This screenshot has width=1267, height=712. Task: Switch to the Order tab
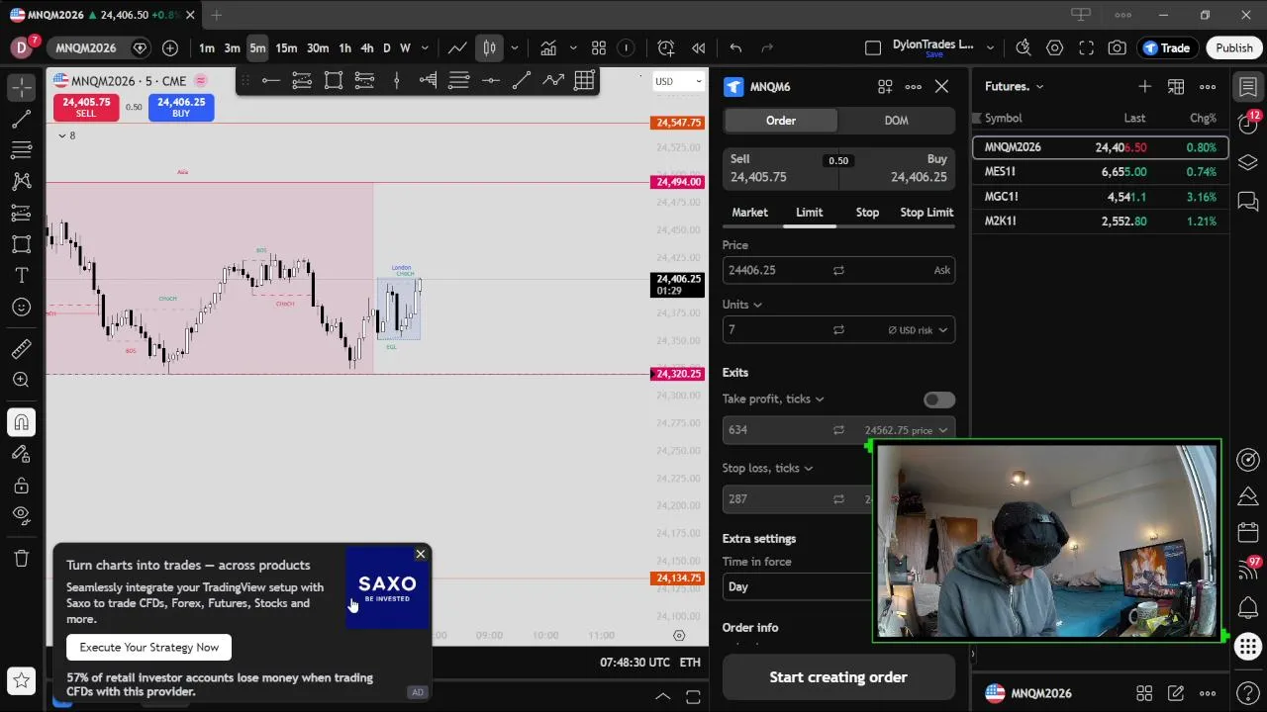click(781, 120)
